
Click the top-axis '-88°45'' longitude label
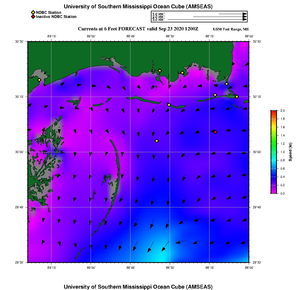(x=130, y=36)
